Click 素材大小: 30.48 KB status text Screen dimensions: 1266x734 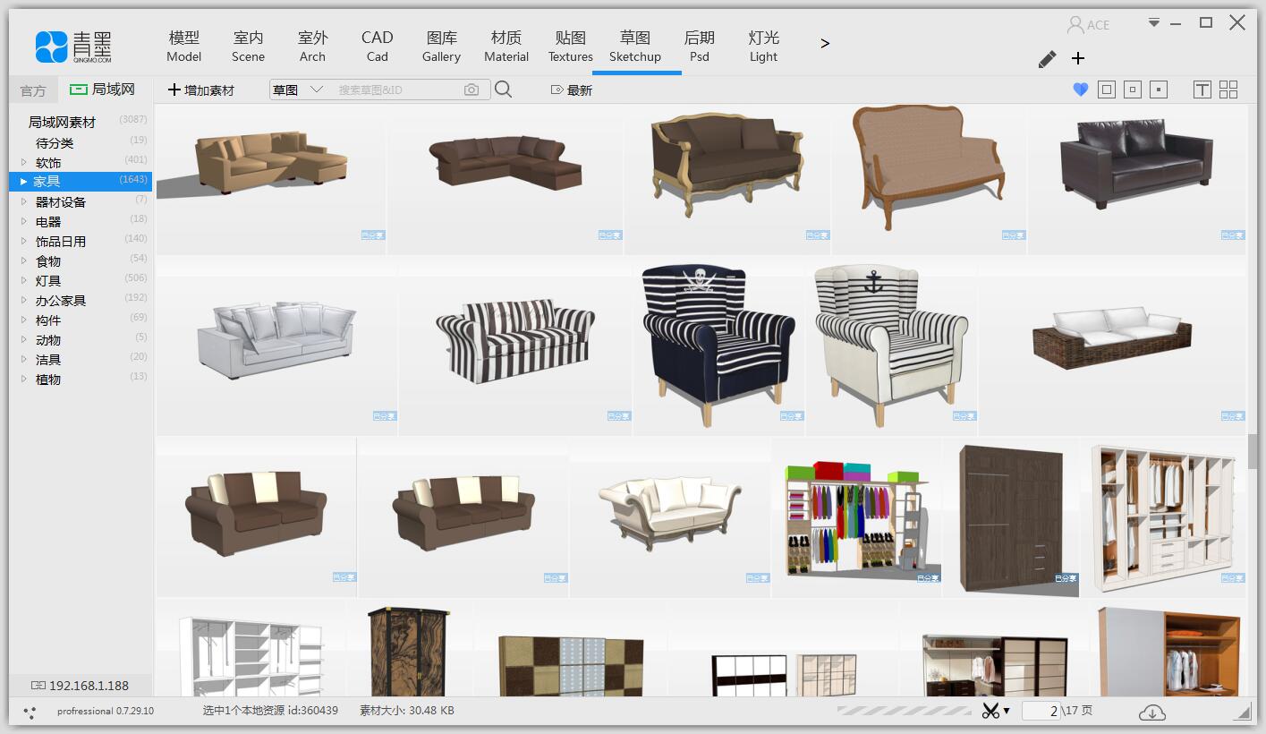tap(407, 711)
